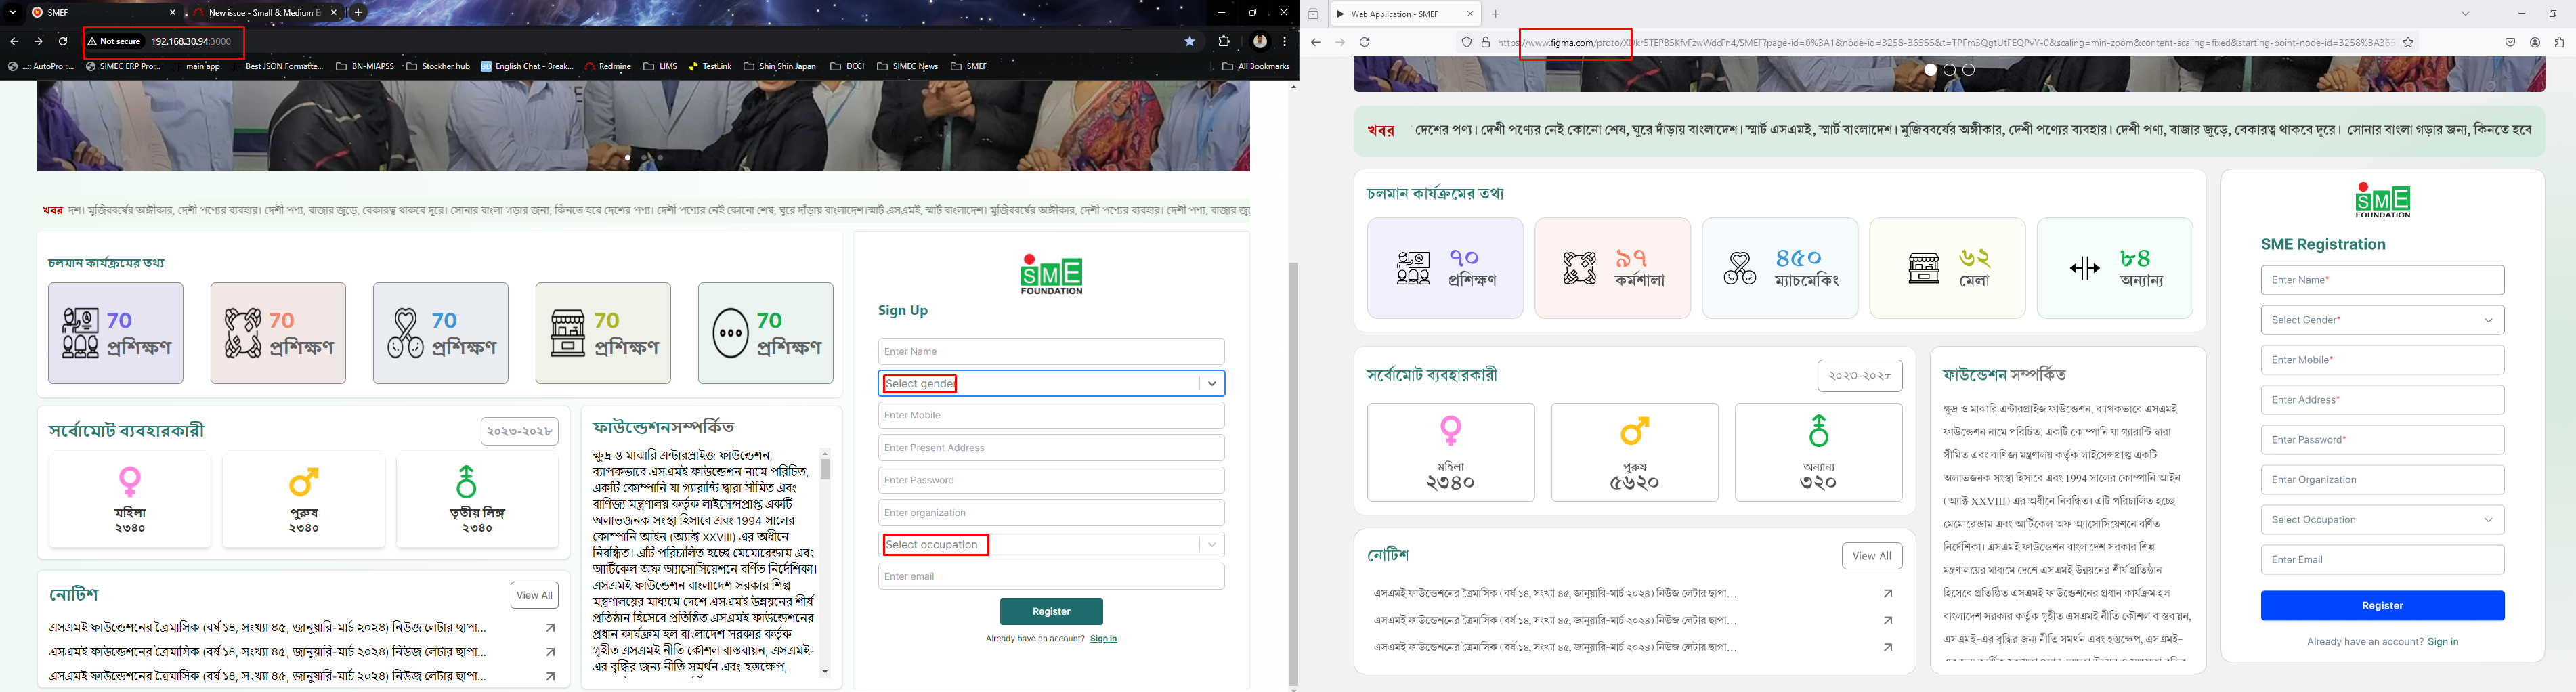Image resolution: width=2576 pixels, height=692 pixels.
Task: Click the blue Register button in Figma
Action: (2382, 605)
